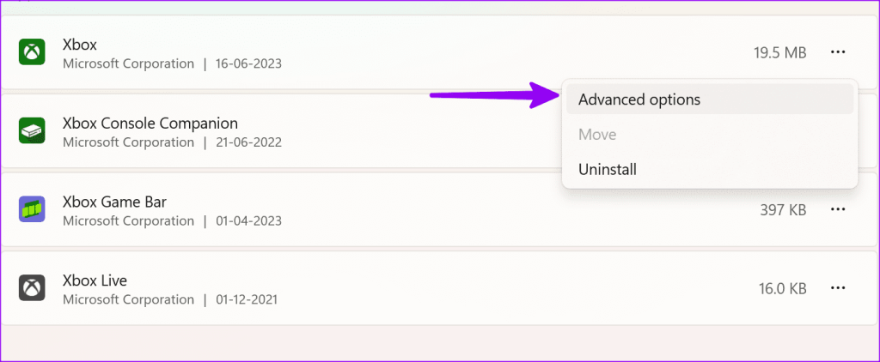Viewport: 880px width, 362px height.
Task: Click the 21-06-2022 install date
Action: (x=248, y=142)
